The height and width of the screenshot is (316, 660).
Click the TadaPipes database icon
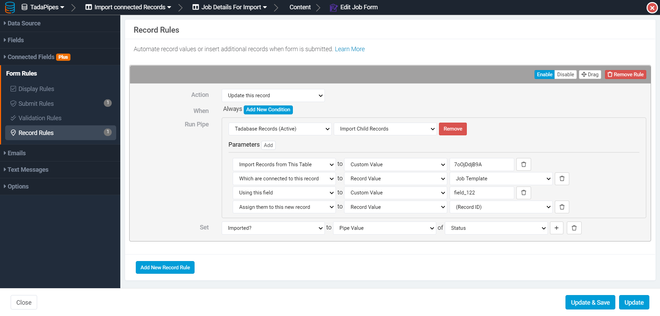[24, 7]
